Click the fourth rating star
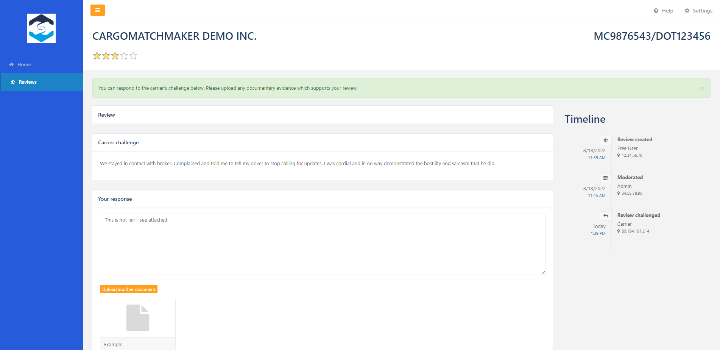This screenshot has width=720, height=350. [x=124, y=56]
